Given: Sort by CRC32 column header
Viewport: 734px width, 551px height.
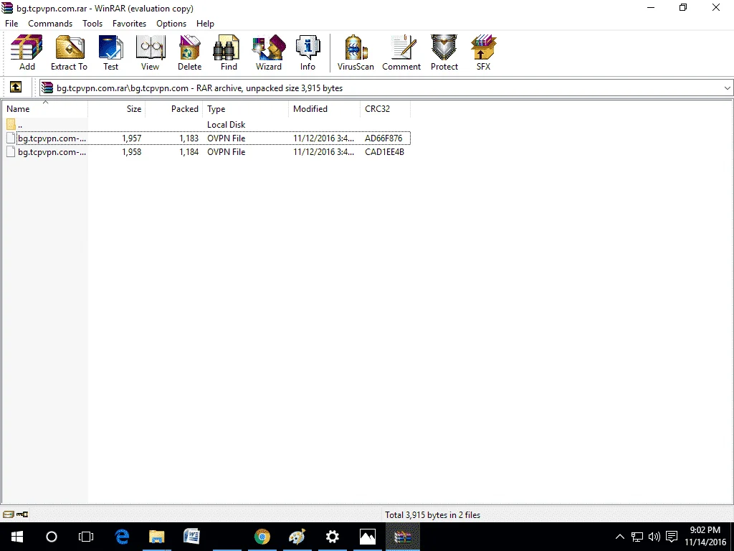Looking at the screenshot, I should click(x=385, y=109).
